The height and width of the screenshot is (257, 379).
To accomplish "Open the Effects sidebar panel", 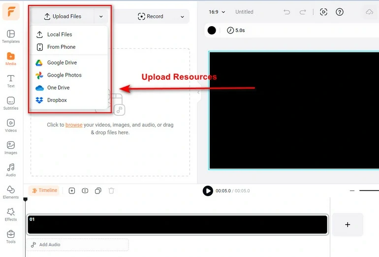I will 11,215.
